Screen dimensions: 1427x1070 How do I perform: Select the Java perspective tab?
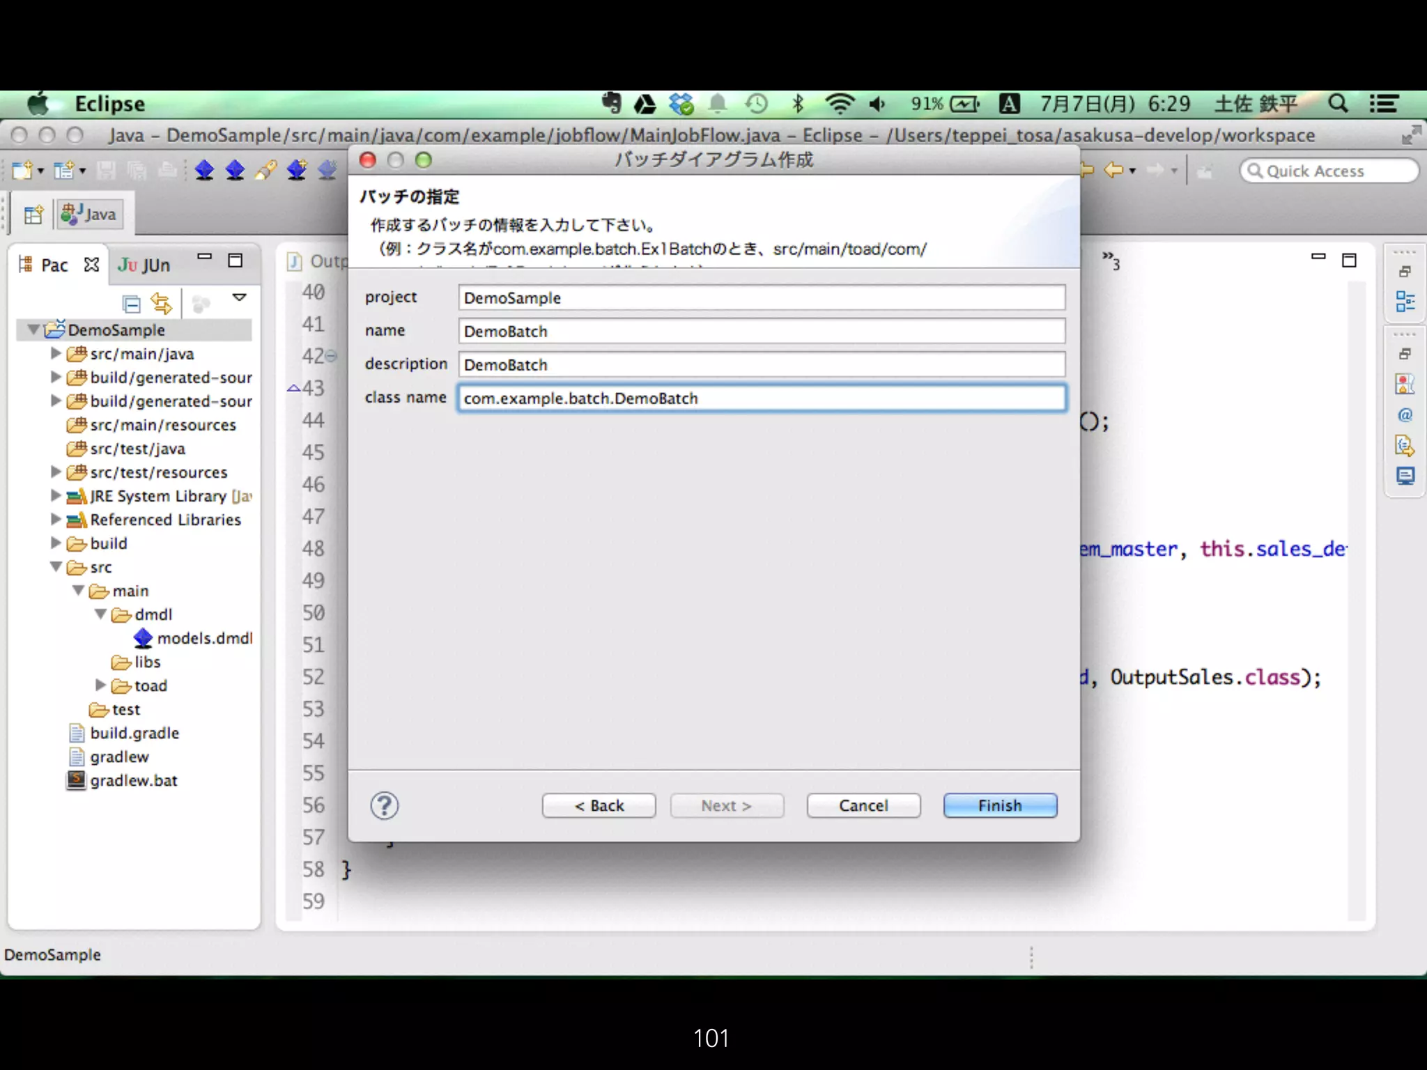click(89, 215)
